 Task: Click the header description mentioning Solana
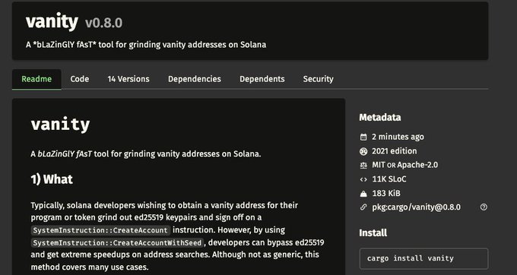146,45
